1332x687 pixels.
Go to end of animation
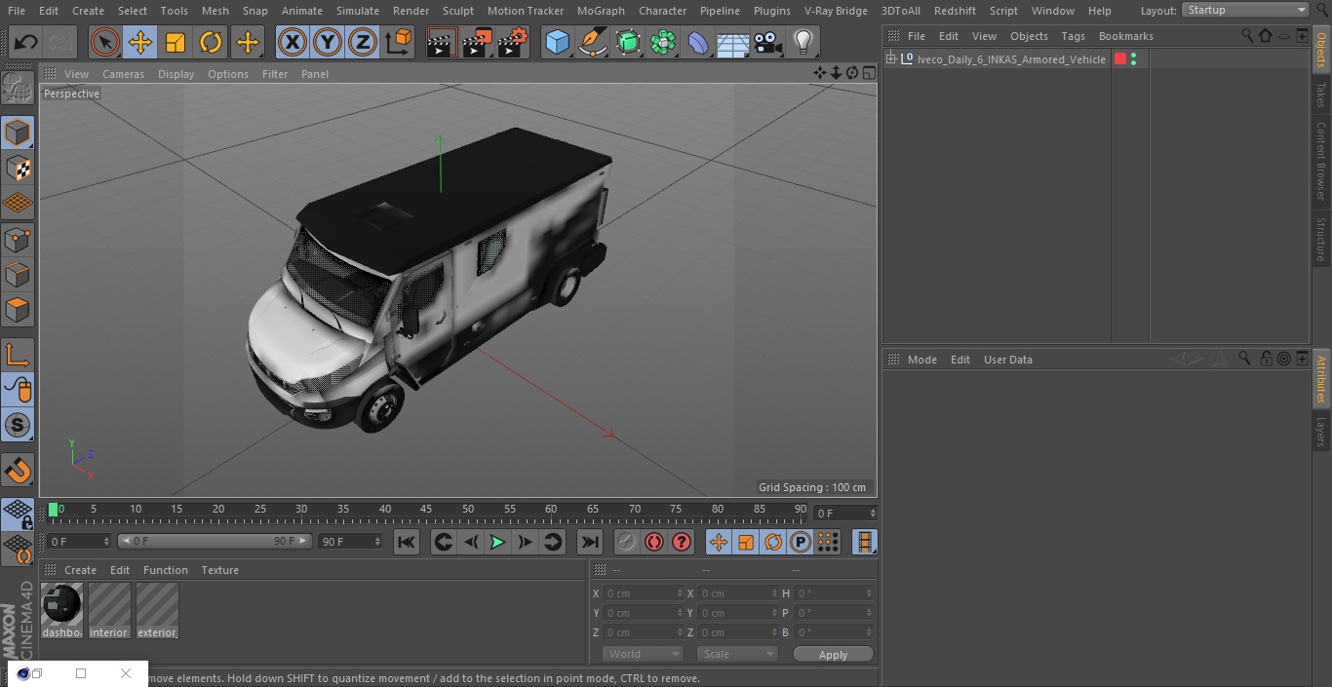pyautogui.click(x=590, y=543)
